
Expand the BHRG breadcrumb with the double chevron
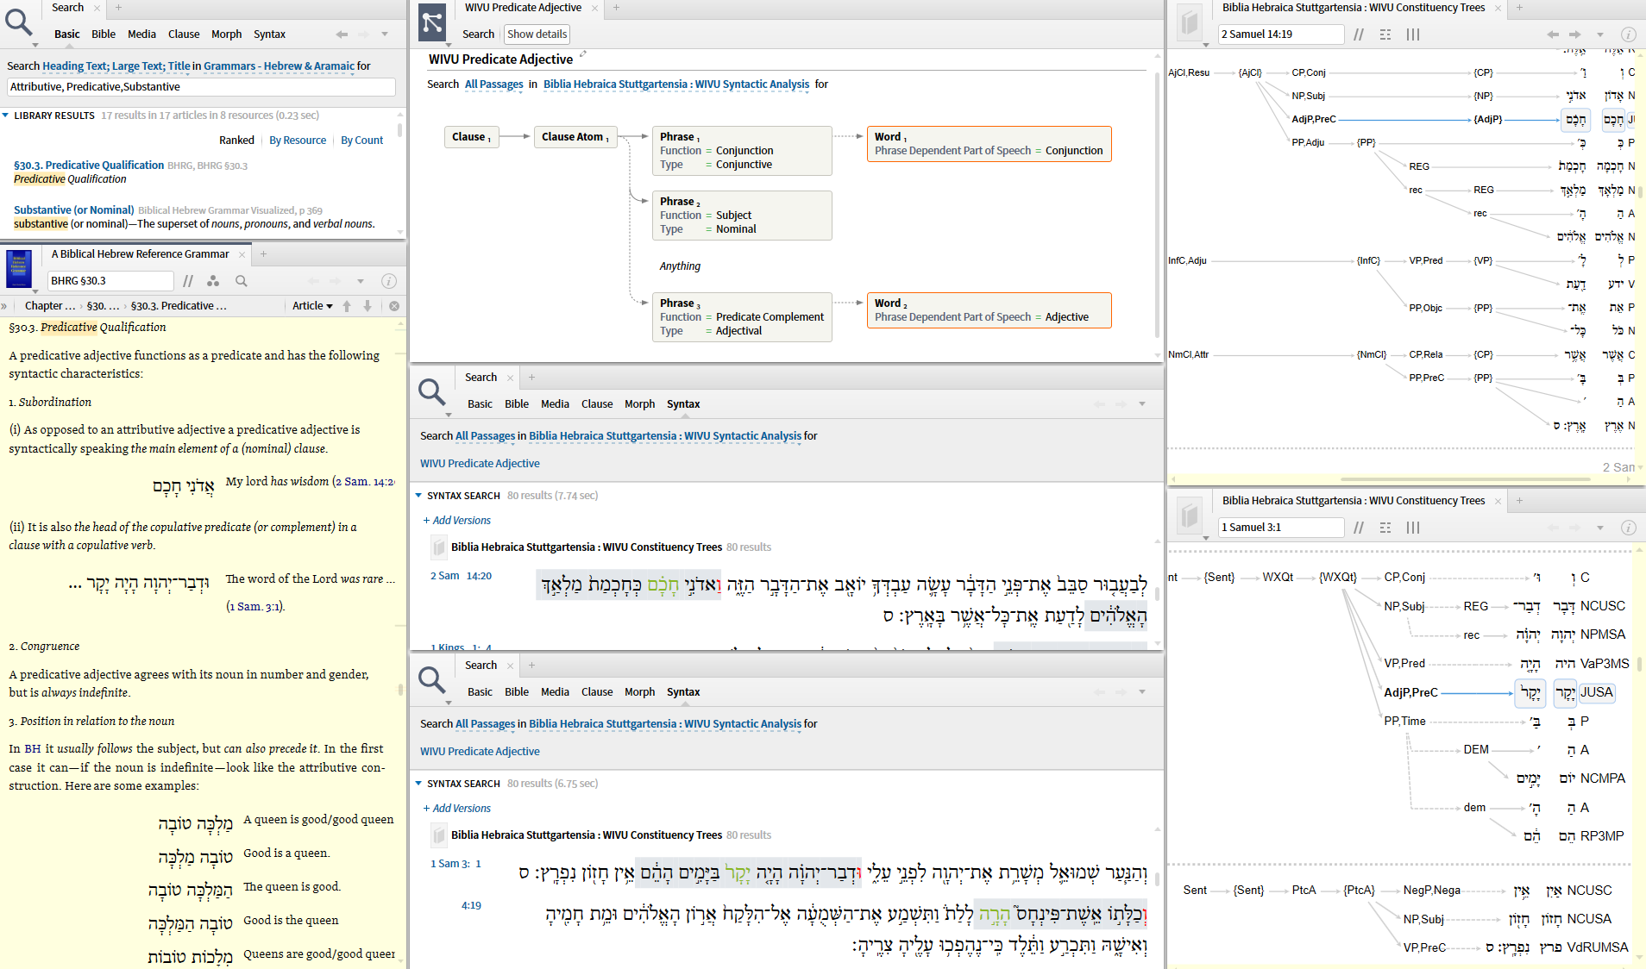pos(4,306)
